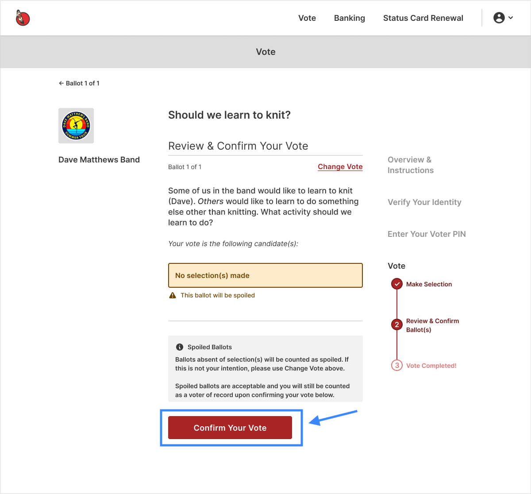Viewport: 531px width, 494px height.
Task: Select Overview & Instructions in the sidebar
Action: coord(411,165)
